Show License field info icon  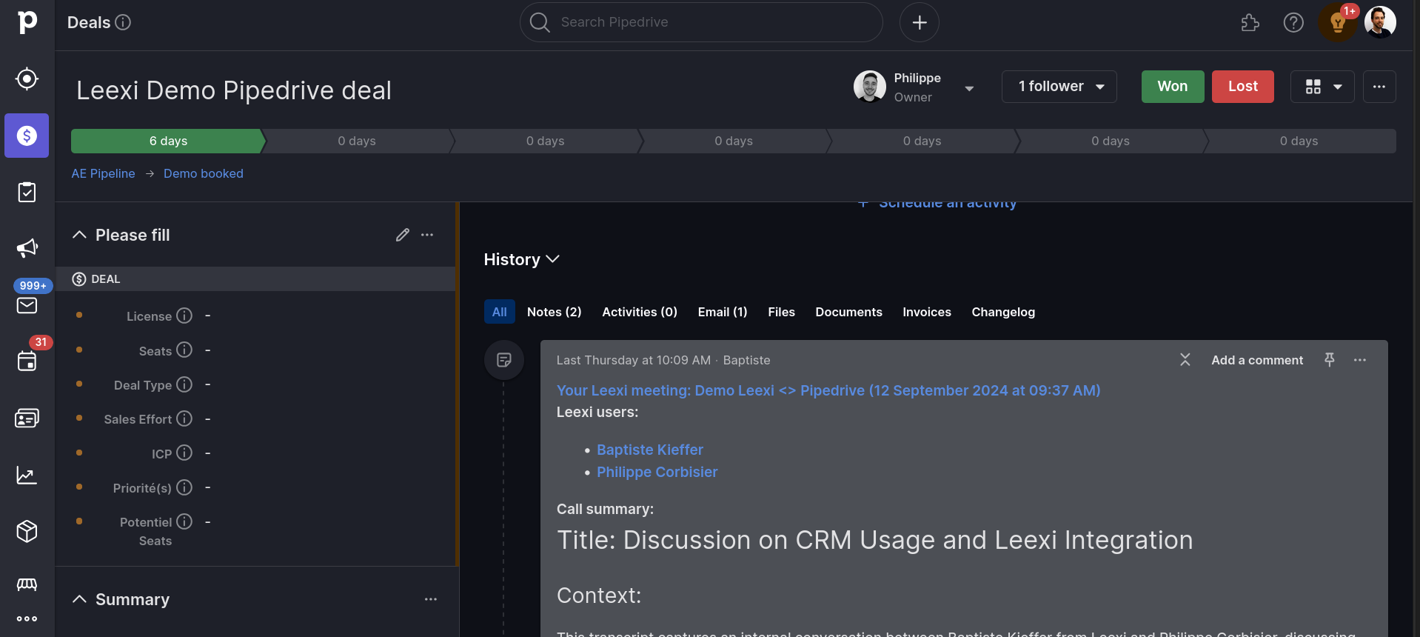click(184, 316)
